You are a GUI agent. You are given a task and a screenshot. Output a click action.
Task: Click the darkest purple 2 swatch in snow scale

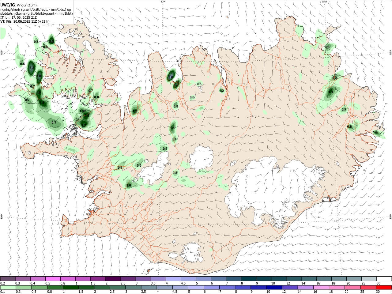click(x=113, y=279)
